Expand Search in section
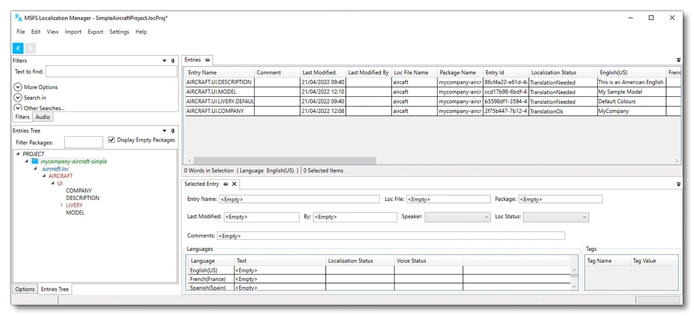Viewport: 694px width, 316px height. [18, 97]
